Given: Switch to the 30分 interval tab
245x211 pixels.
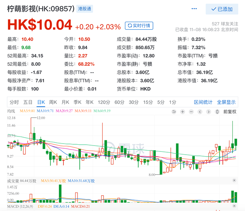Looking at the screenshot, I should coord(134,102).
